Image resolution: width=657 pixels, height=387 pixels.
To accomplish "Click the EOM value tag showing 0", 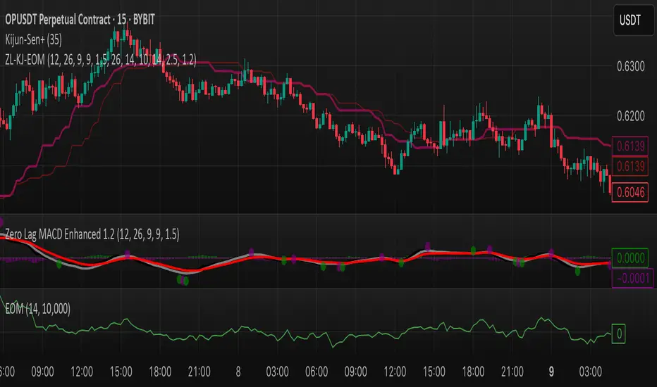I will point(619,334).
